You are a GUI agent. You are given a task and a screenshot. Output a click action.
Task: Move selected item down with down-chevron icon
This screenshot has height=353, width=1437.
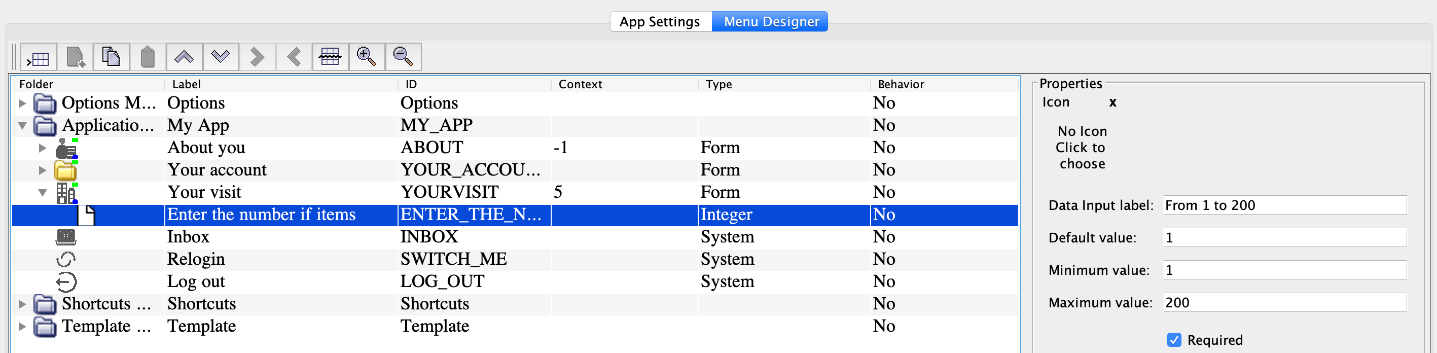[221, 57]
